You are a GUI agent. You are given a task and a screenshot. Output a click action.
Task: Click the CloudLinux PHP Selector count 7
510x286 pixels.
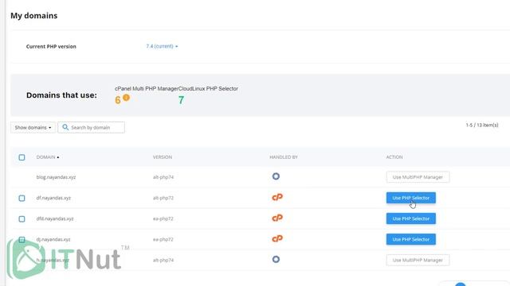tap(181, 100)
